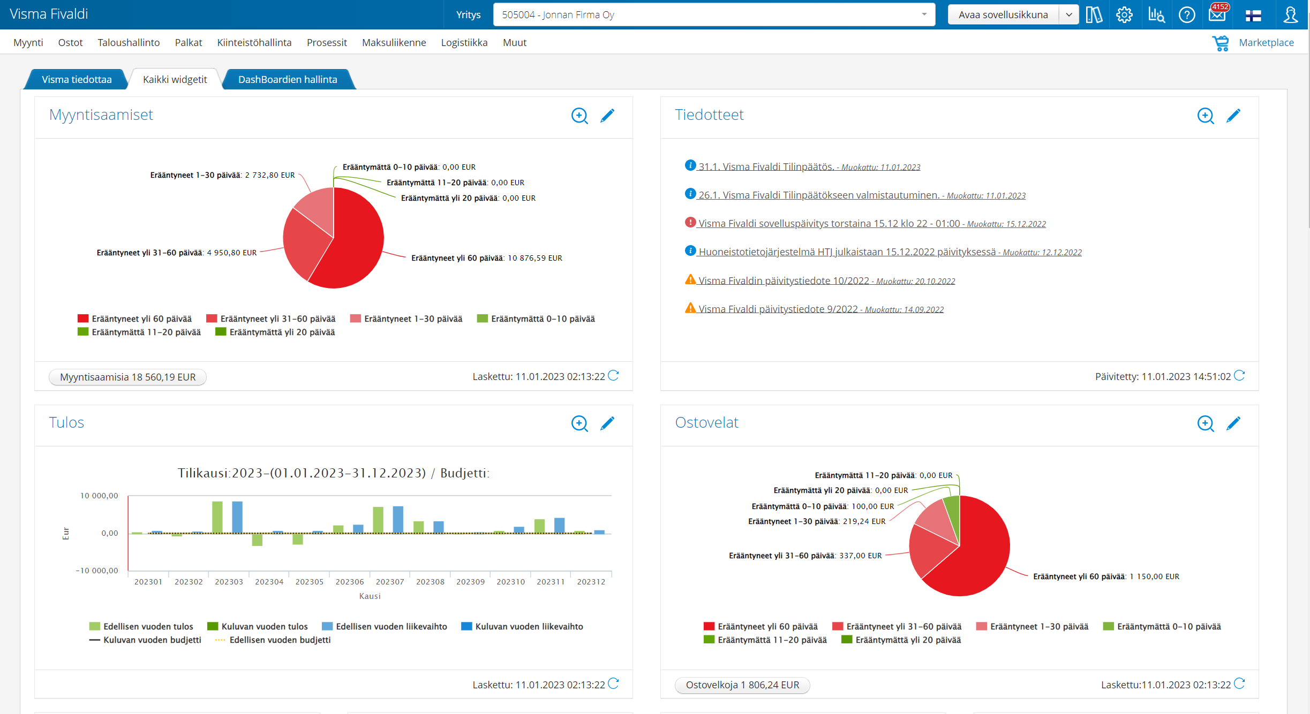Zoom the Tulos widget
Viewport: 1310px width, 714px height.
click(579, 423)
